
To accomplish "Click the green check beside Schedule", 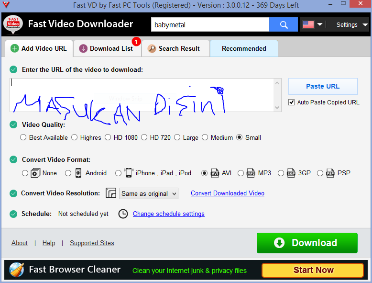I will tap(13, 214).
